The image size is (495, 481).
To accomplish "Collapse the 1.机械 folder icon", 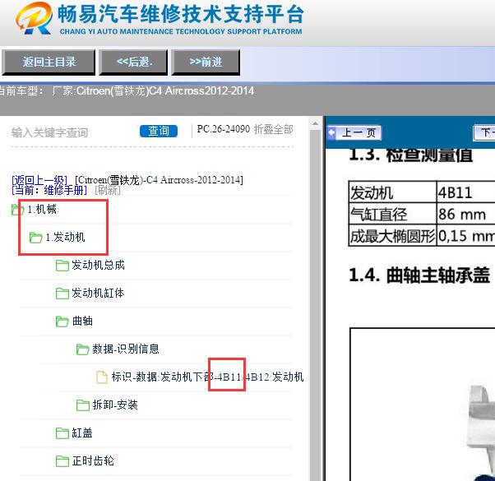I will pyautogui.click(x=17, y=210).
